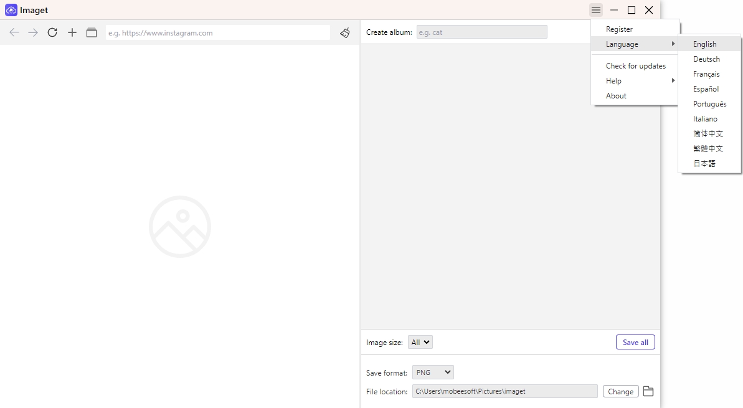The width and height of the screenshot is (743, 408).
Task: Focus the URL address field
Action: [218, 32]
